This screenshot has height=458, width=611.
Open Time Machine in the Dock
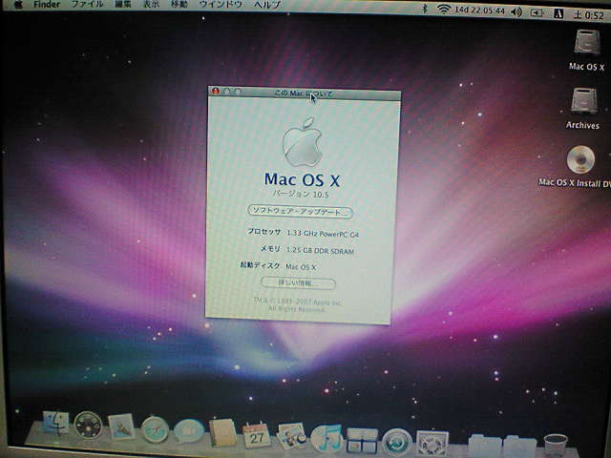point(396,442)
